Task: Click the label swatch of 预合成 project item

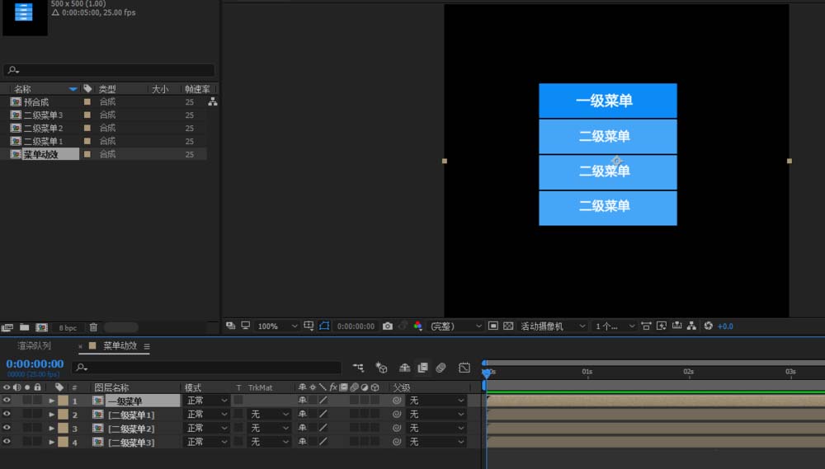Action: tap(87, 102)
